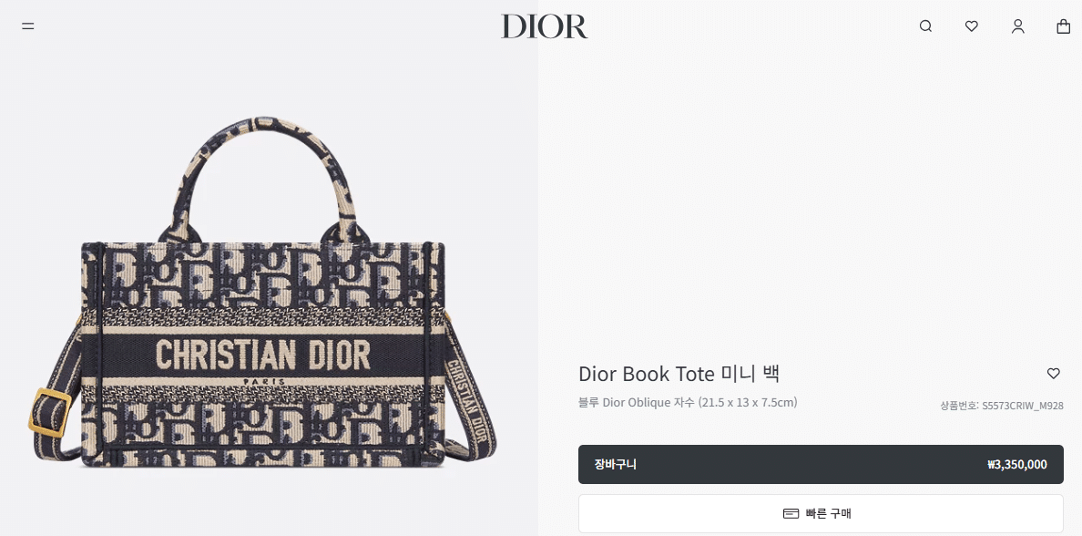Add bag to cart with 장바구니 button
The width and height of the screenshot is (1082, 536).
pyautogui.click(x=821, y=464)
